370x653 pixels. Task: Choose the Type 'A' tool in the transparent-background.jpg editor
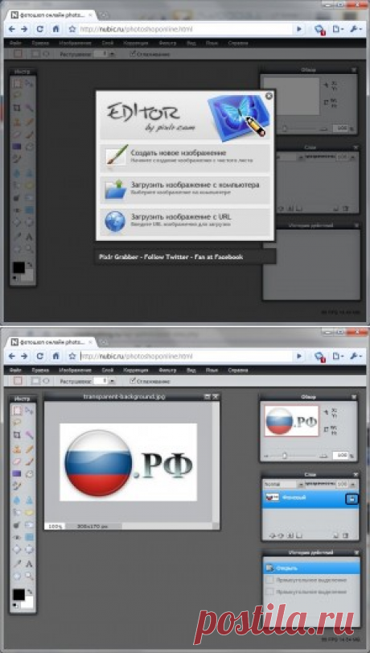pos(29,564)
